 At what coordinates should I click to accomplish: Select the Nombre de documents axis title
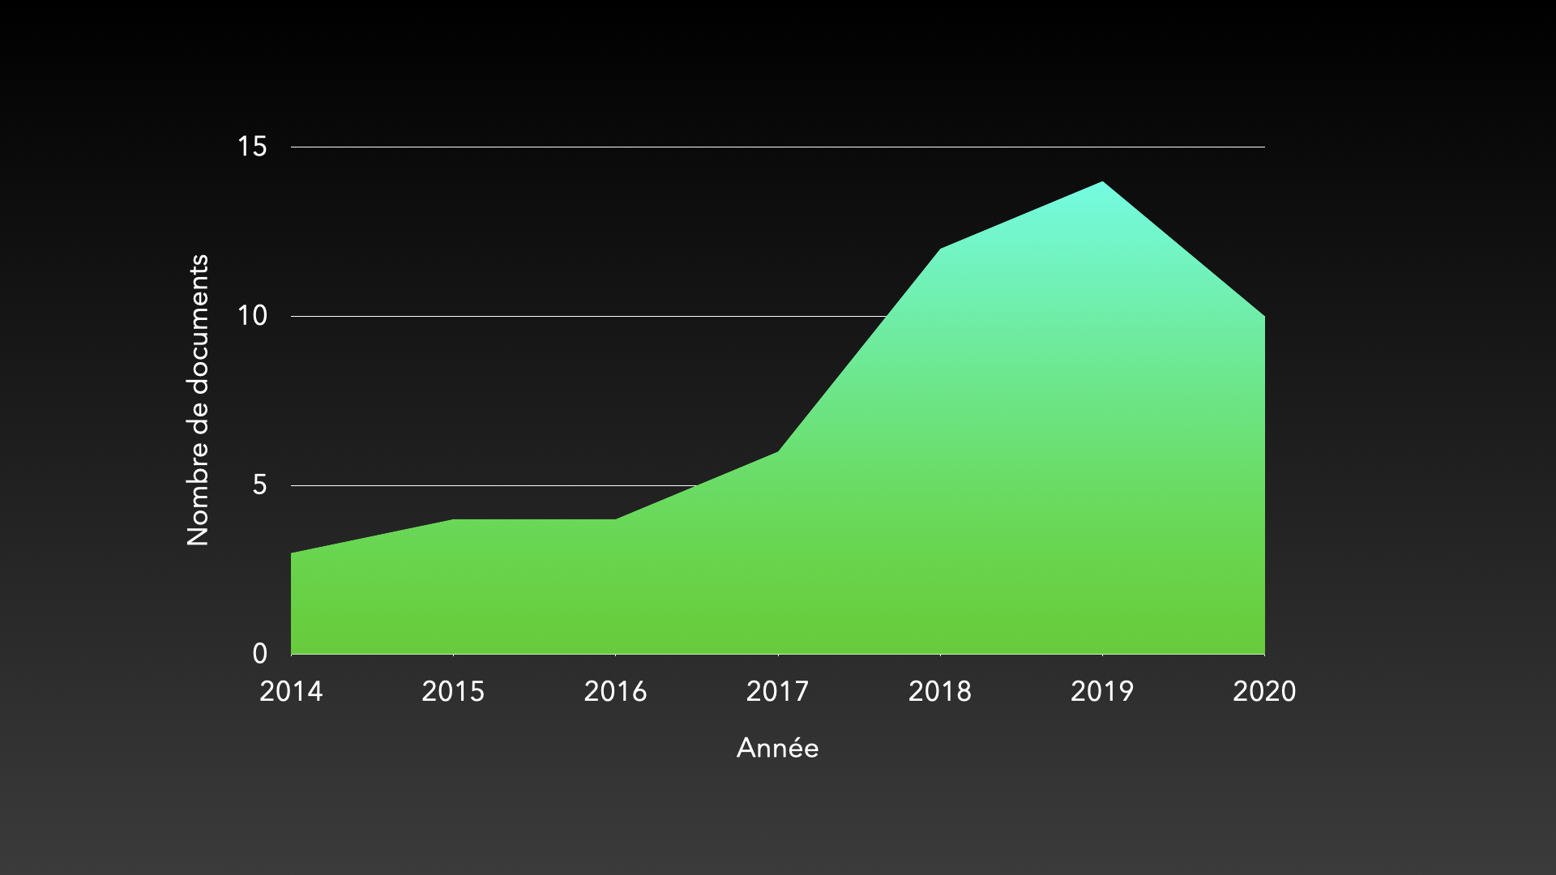coord(199,399)
